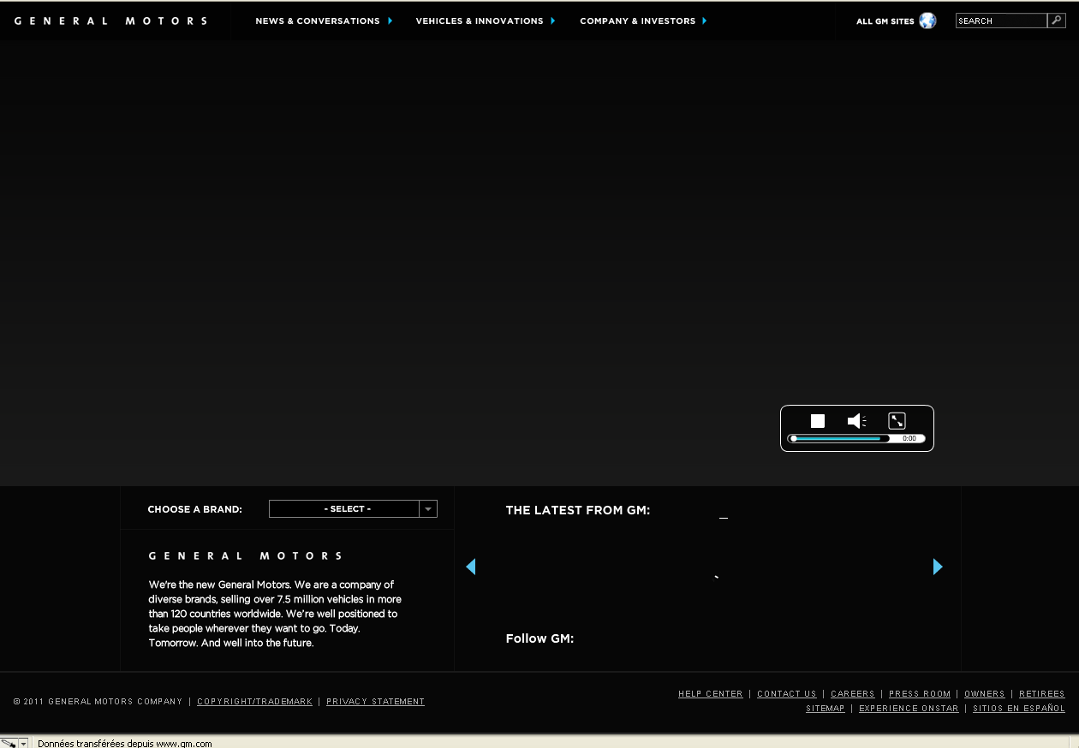The height and width of the screenshot is (748, 1079).
Task: Open Retirees footer link
Action: click(x=1042, y=694)
